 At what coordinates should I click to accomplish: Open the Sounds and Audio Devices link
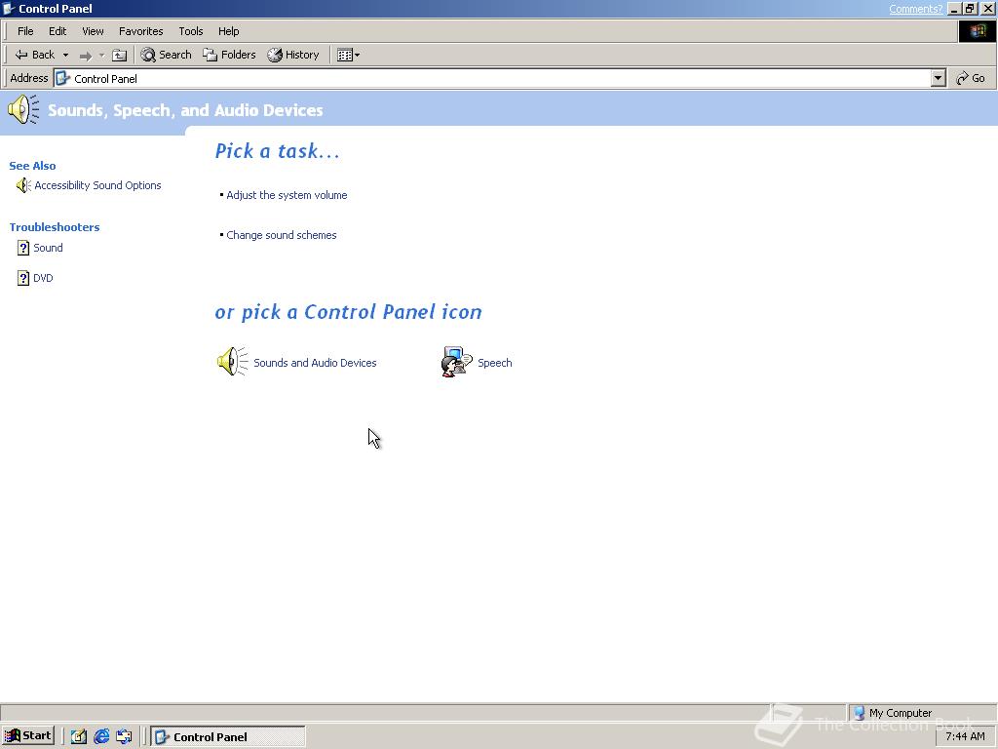tap(315, 363)
